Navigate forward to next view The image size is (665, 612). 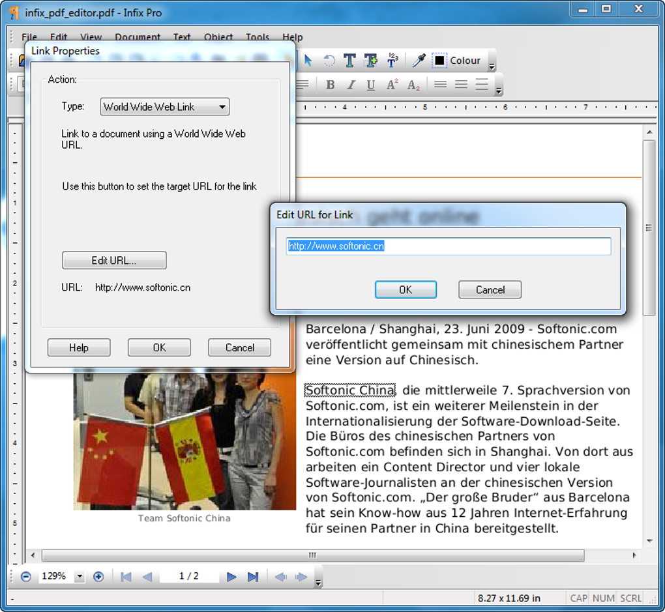(301, 577)
